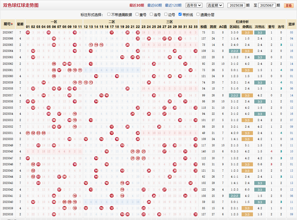Focus the start period field 2025038
The height and width of the screenshot is (220, 297).
click(x=236, y=5)
